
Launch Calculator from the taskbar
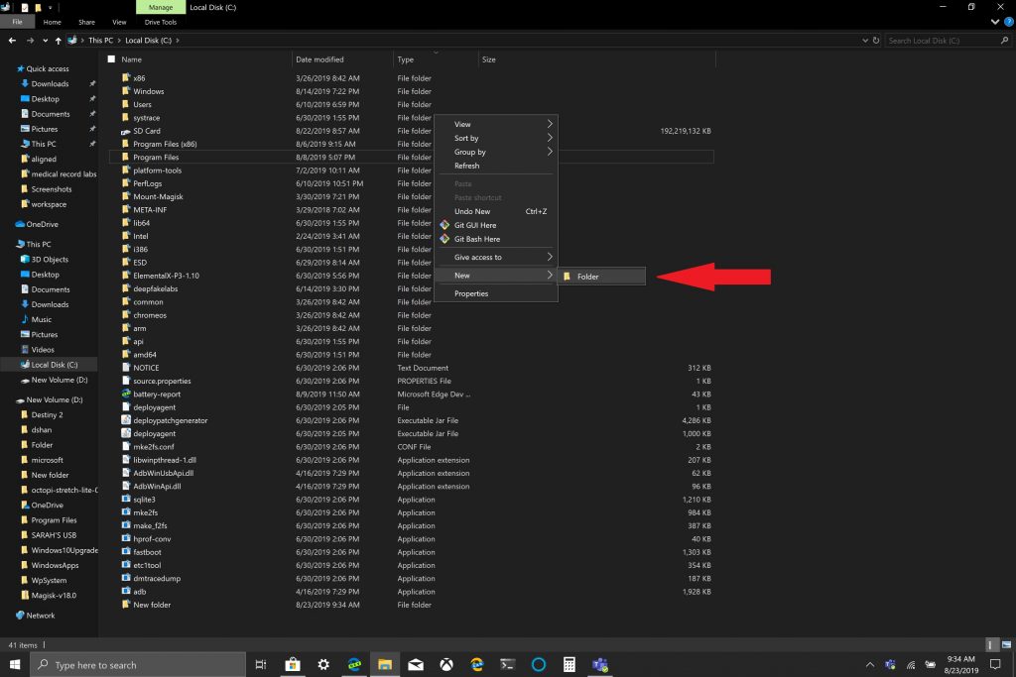coord(570,664)
